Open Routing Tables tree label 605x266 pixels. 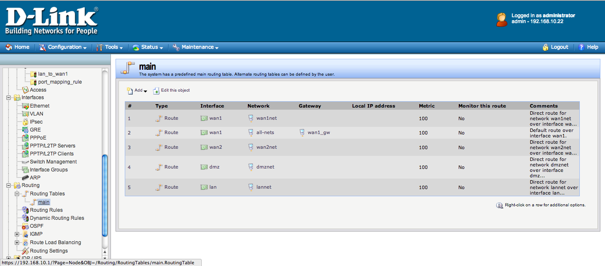click(47, 194)
